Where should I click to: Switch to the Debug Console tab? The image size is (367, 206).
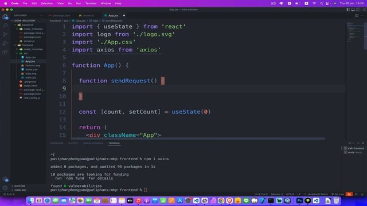(x=93, y=143)
